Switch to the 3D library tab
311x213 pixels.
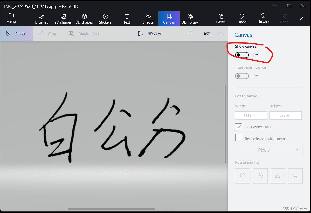(190, 18)
